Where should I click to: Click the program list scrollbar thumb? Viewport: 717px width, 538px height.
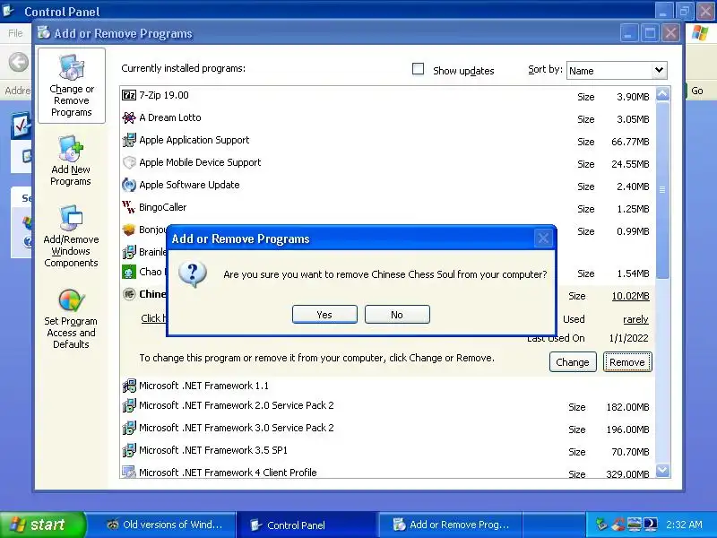click(x=662, y=190)
